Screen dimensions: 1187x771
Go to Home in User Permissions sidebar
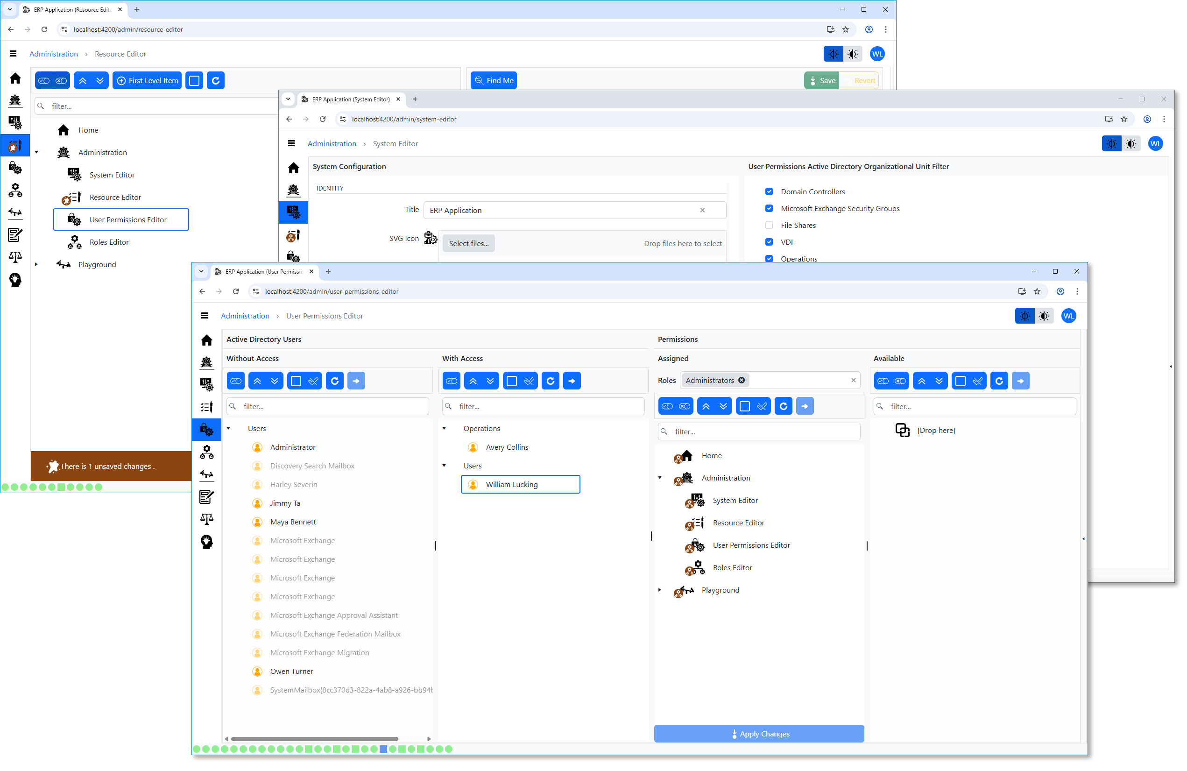pos(206,340)
